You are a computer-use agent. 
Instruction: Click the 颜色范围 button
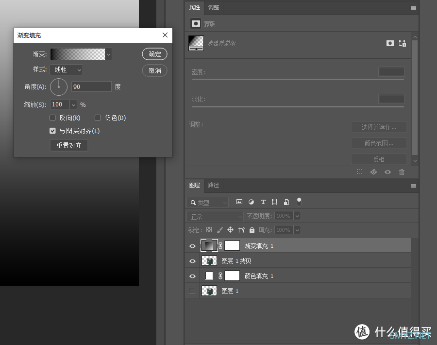379,143
